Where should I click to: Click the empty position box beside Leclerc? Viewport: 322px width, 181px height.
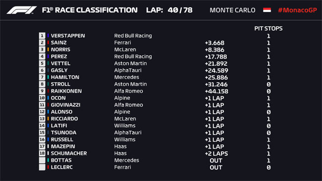coord(42,167)
